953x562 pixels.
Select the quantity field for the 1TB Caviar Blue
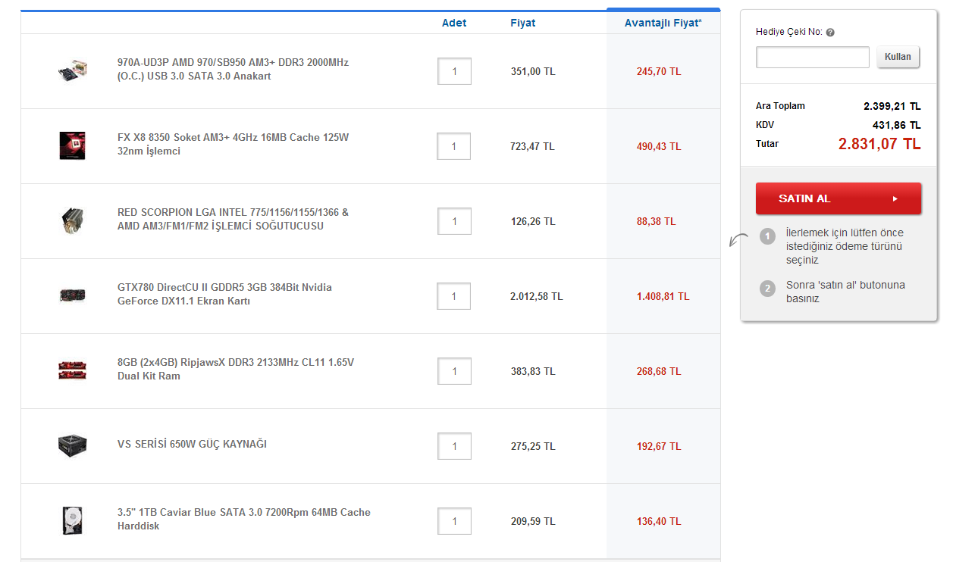pos(454,521)
